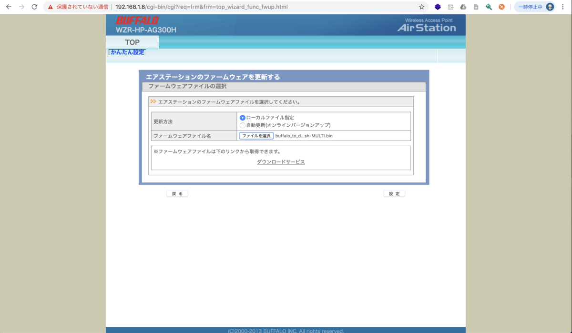Click the ファームウェアファイル名 label cell

194,136
